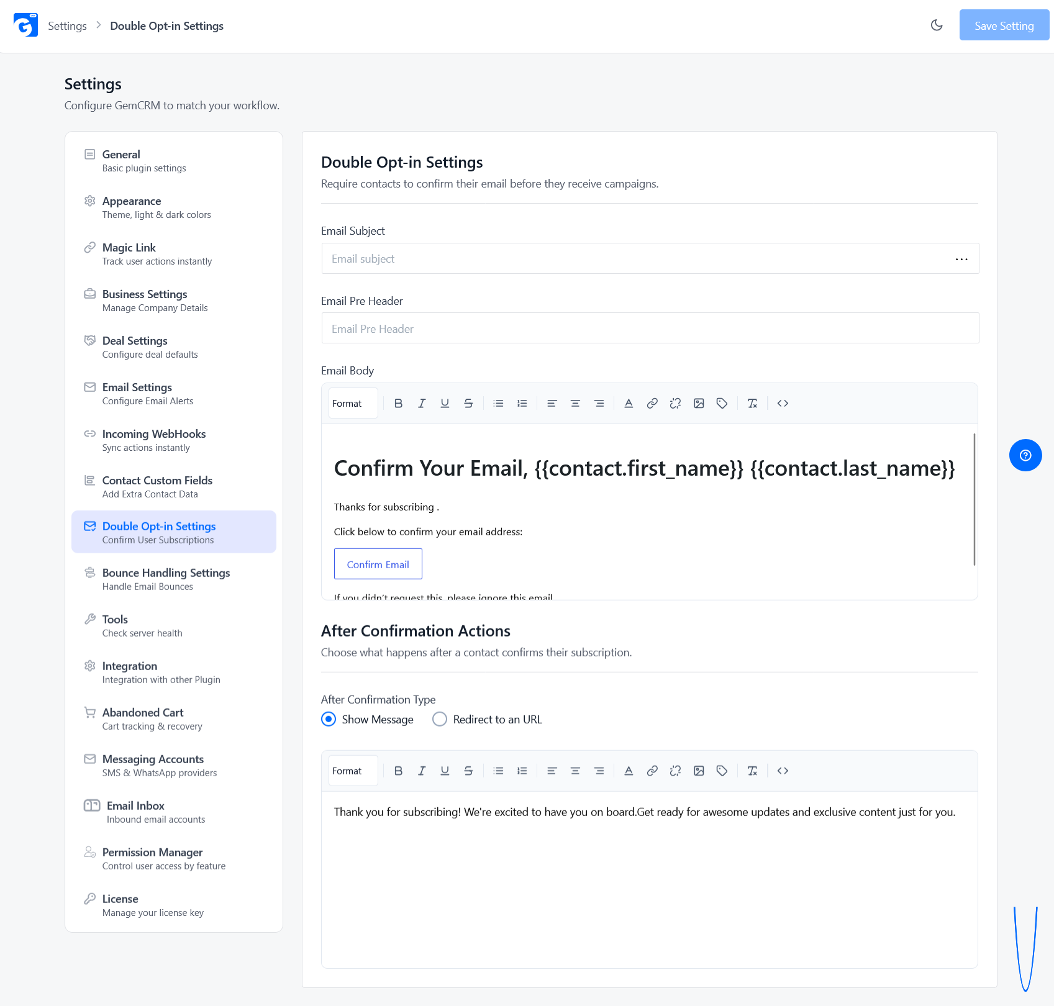Open code view in confirmation message editor
1054x1006 pixels.
click(x=783, y=771)
